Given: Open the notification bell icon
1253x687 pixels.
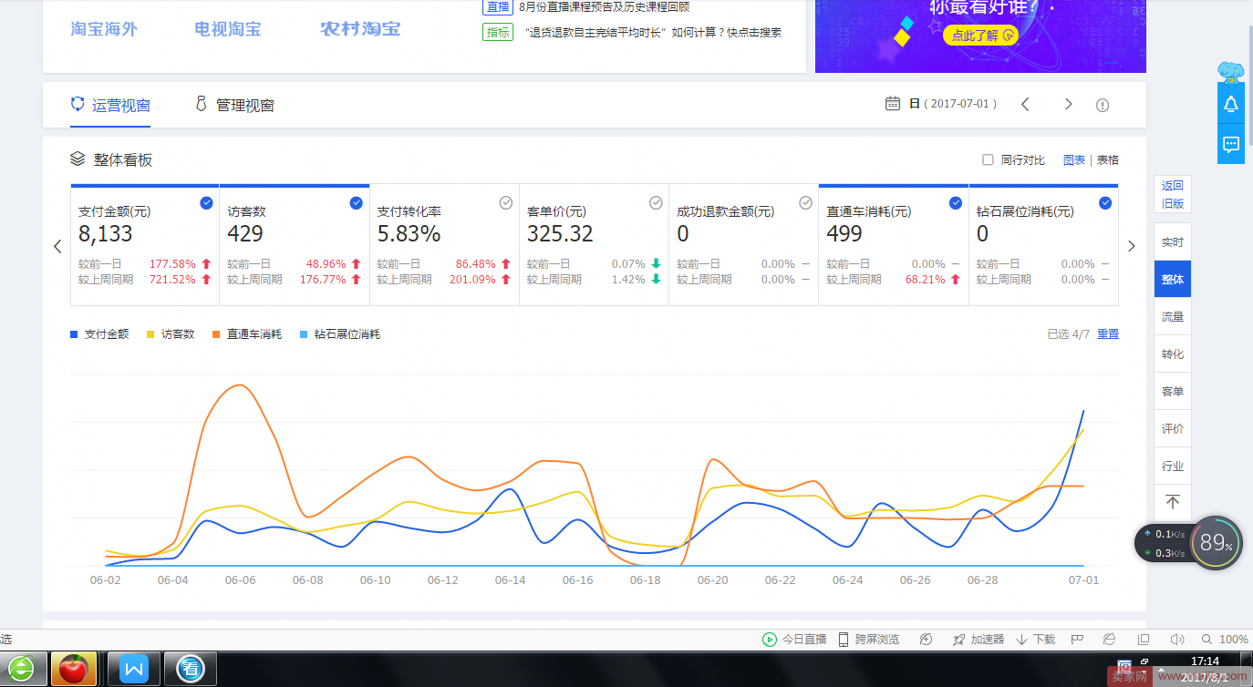Looking at the screenshot, I should point(1231,104).
